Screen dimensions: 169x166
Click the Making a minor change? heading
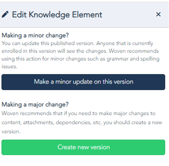tap(35, 36)
